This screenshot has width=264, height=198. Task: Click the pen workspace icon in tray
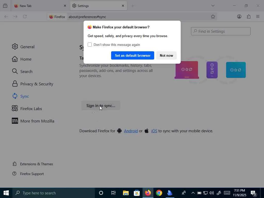[219, 193]
